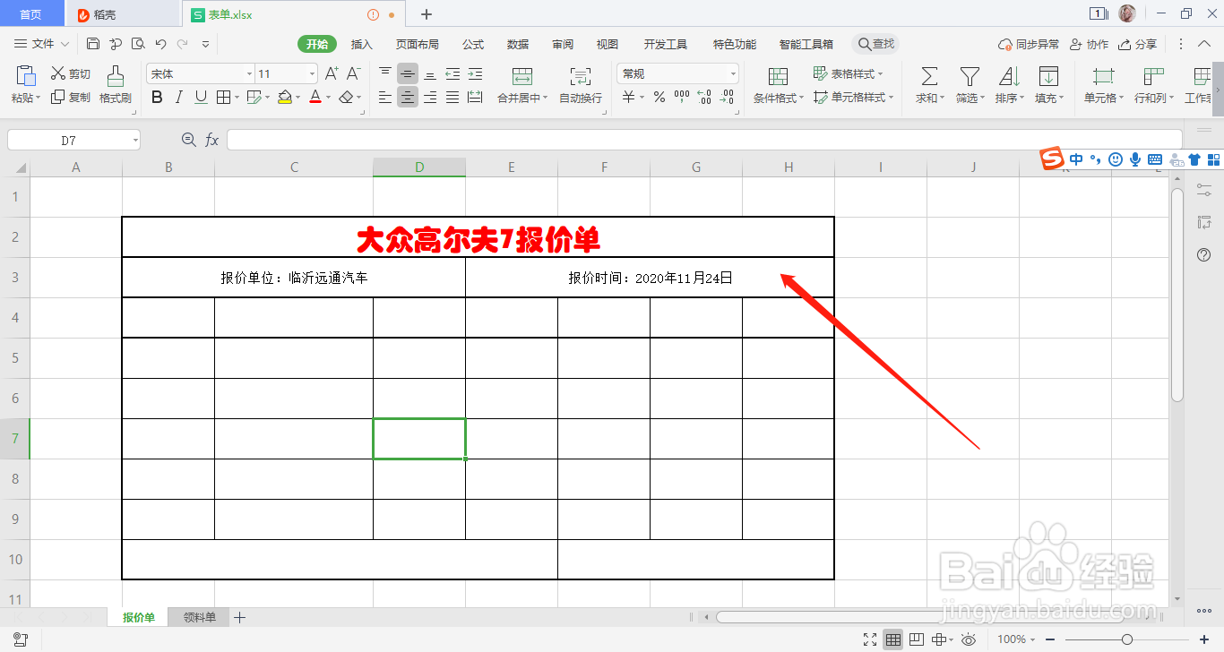Open the font name 宋体 dropdown

click(x=249, y=73)
